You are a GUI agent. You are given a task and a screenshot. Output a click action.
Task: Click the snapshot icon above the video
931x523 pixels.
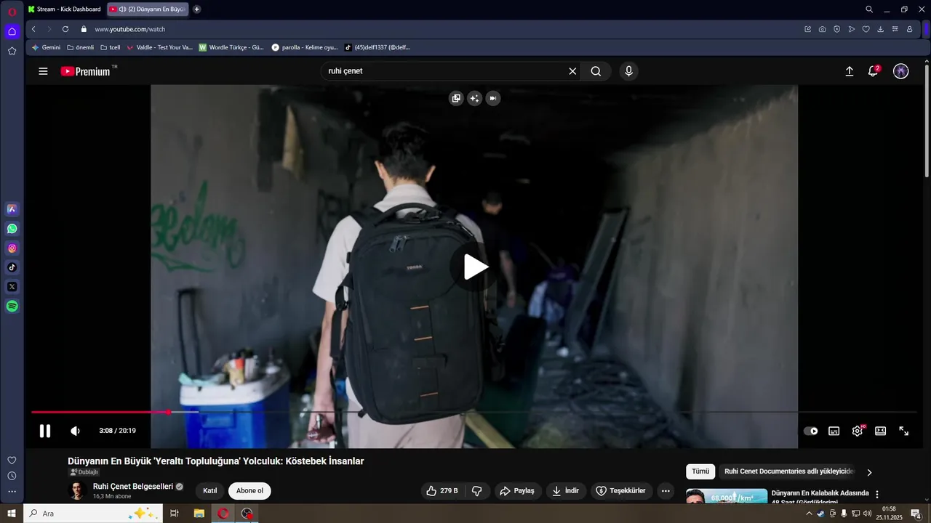[456, 98]
